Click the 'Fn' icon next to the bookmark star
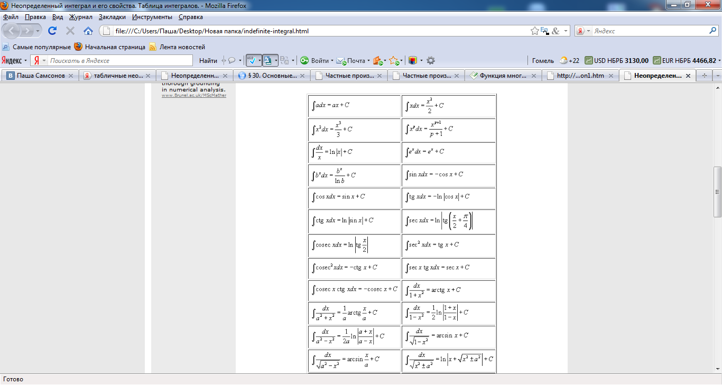This screenshot has width=722, height=385. coord(544,31)
